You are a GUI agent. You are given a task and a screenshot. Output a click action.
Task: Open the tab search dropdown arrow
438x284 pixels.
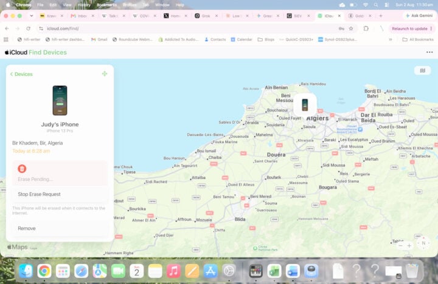pos(32,16)
